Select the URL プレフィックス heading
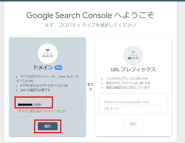Screen dimensions: 185x143 pos(133,69)
